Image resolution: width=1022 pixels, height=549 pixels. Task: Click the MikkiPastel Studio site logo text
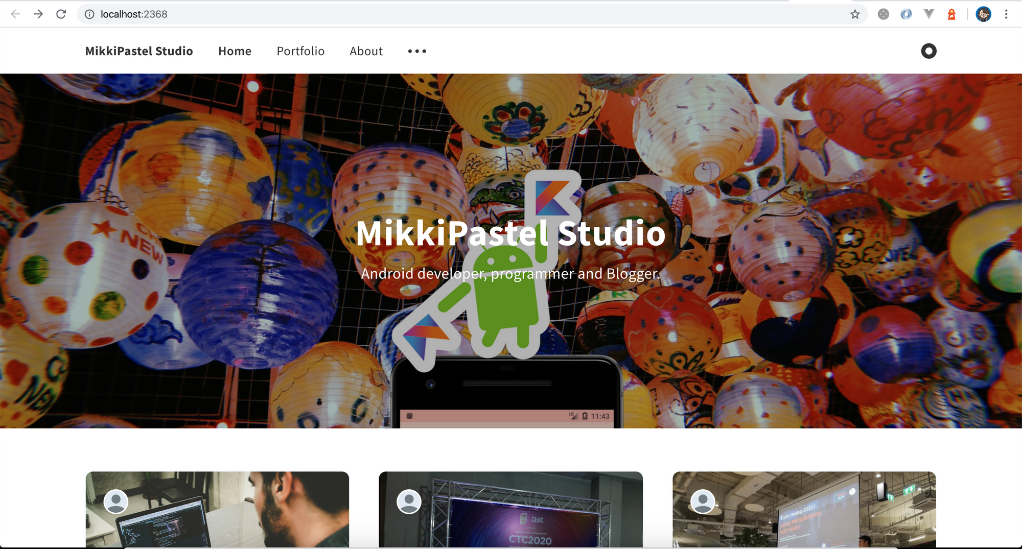tap(139, 51)
